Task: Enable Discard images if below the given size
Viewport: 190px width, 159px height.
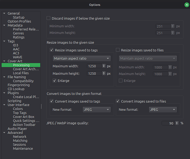Action: point(49,18)
